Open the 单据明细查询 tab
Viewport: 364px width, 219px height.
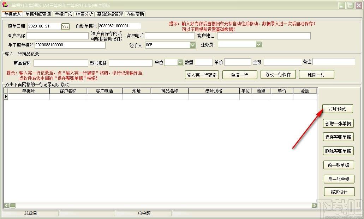(38, 14)
